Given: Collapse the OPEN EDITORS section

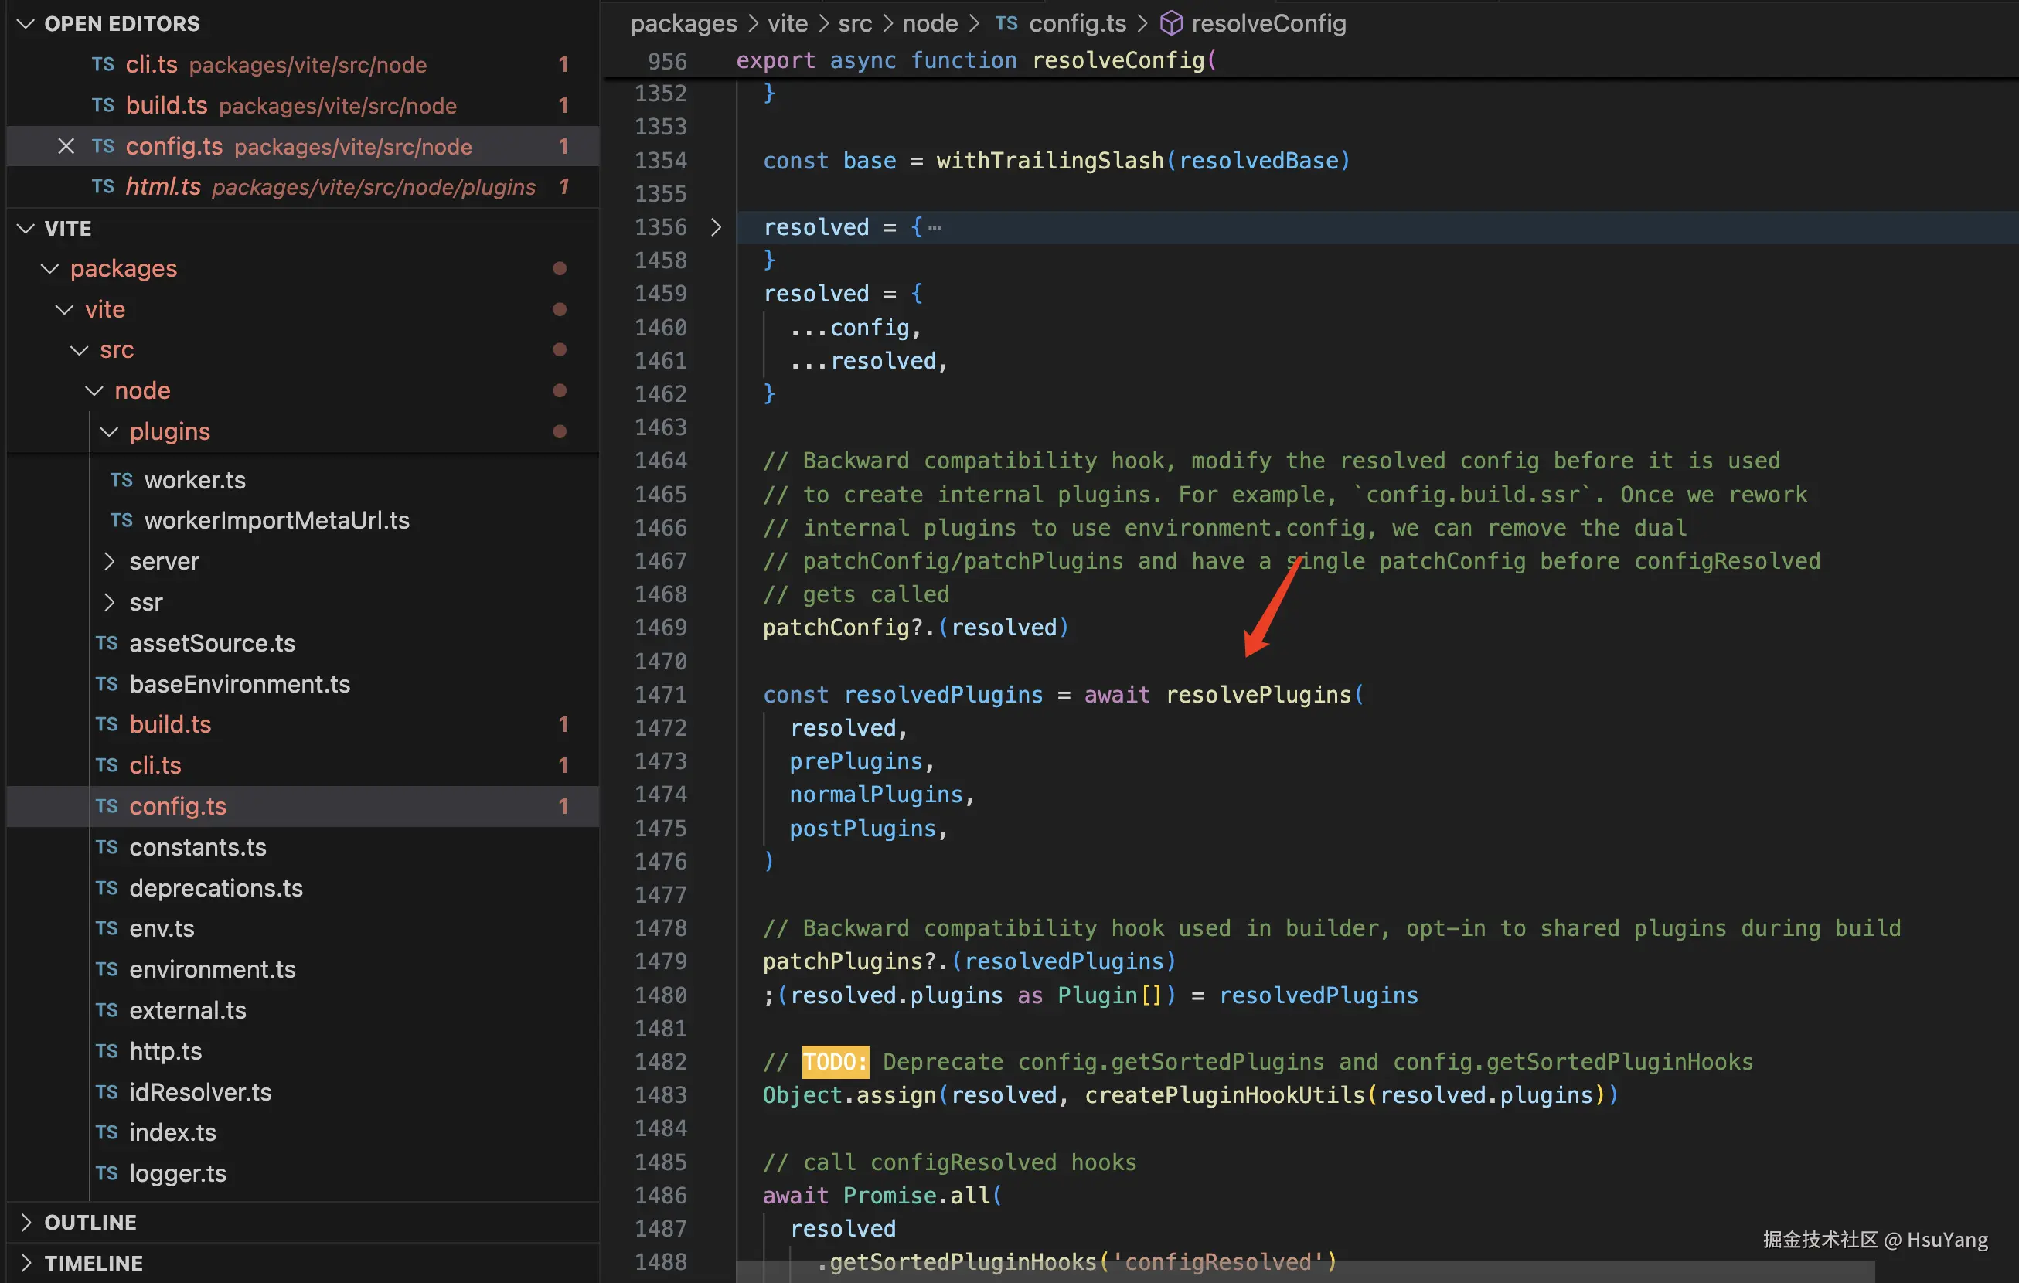Looking at the screenshot, I should tap(26, 23).
